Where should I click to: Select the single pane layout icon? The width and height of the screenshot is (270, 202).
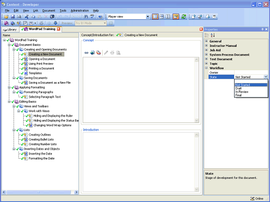click(x=155, y=17)
